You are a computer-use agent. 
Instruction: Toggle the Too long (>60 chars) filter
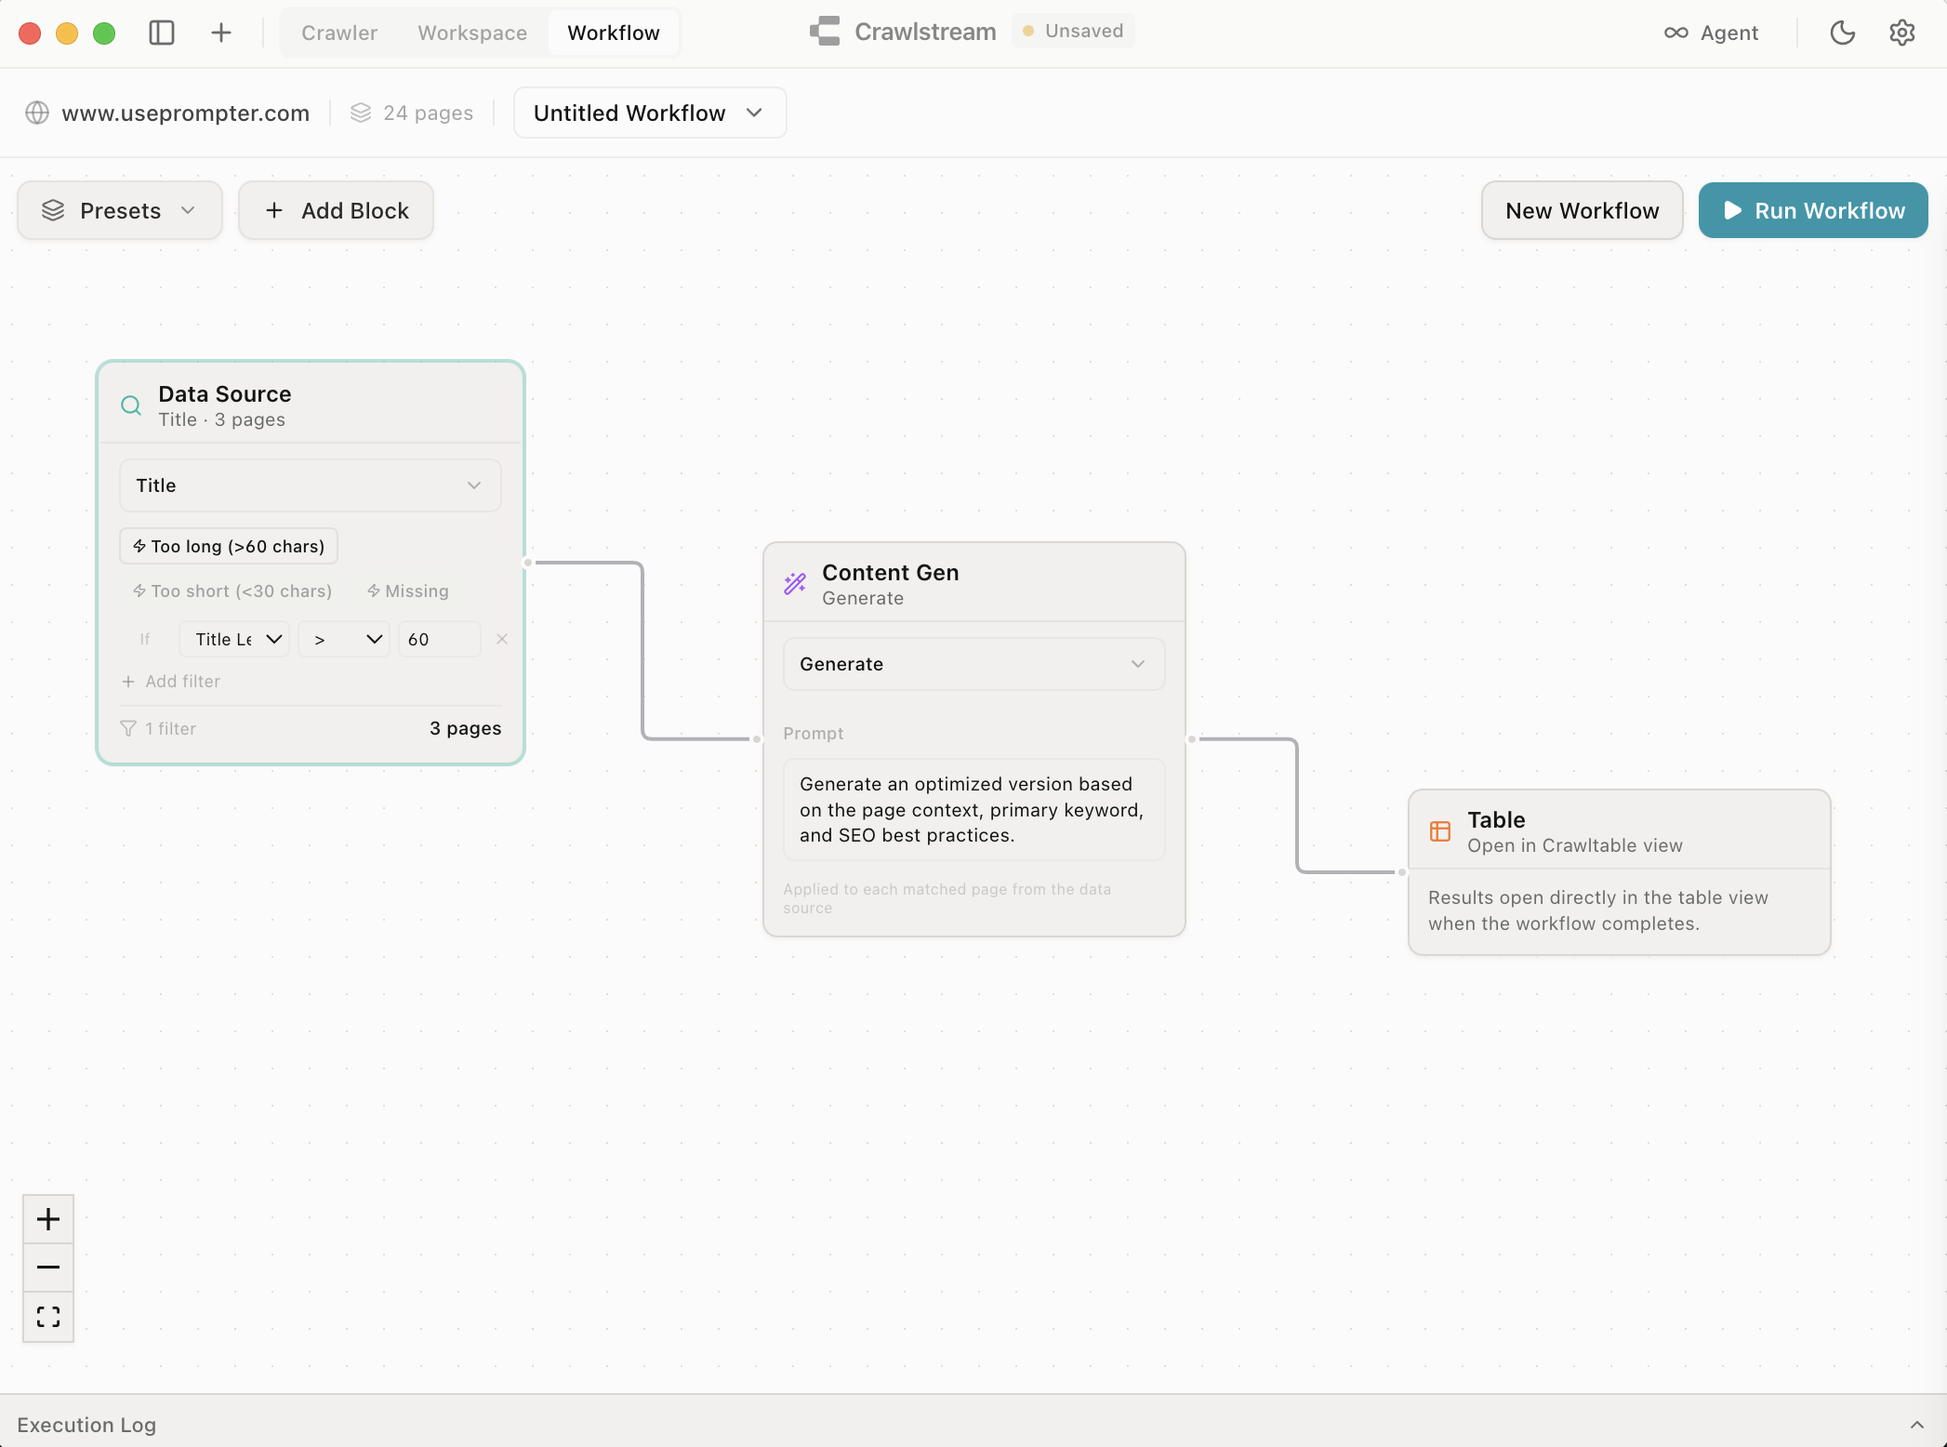tap(228, 546)
